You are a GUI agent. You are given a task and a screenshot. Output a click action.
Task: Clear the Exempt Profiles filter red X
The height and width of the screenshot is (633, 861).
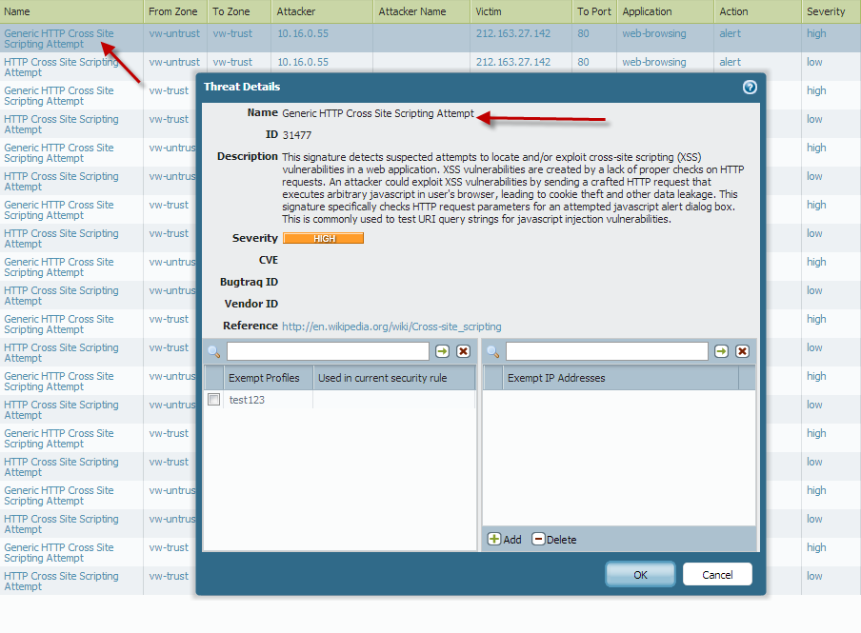(464, 351)
